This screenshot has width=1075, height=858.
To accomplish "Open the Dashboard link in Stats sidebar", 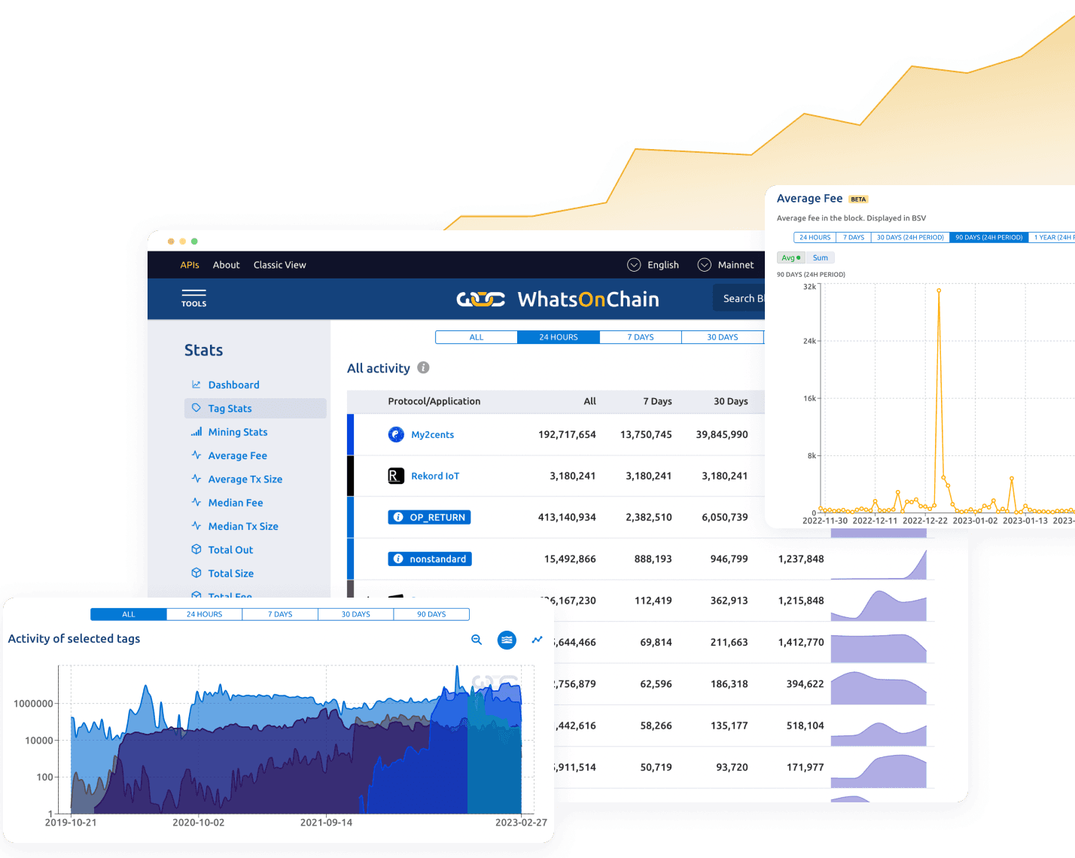I will click(233, 385).
